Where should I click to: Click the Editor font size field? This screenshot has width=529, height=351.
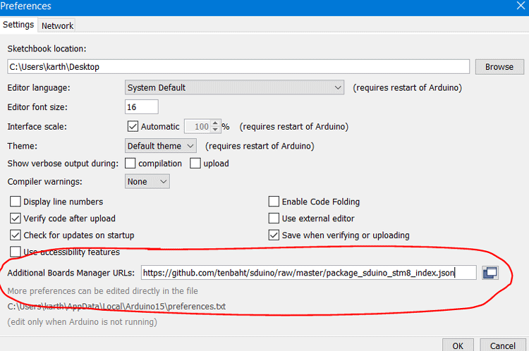tap(141, 107)
